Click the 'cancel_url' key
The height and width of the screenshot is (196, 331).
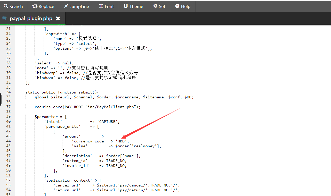[x=67, y=185]
